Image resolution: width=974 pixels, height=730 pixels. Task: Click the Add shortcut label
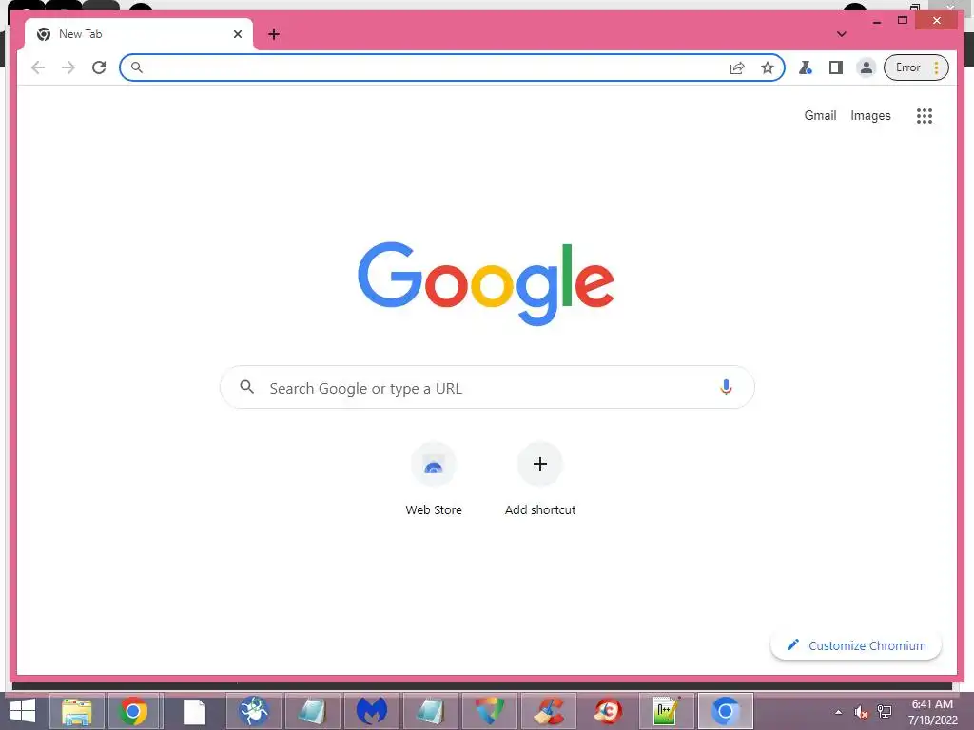(x=540, y=509)
